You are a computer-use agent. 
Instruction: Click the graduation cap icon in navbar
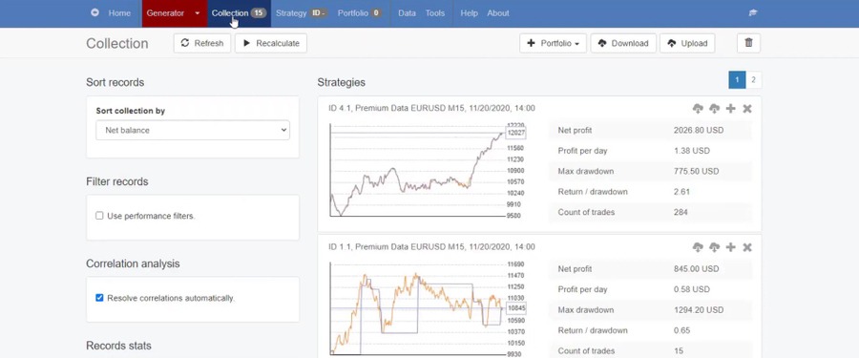[753, 13]
